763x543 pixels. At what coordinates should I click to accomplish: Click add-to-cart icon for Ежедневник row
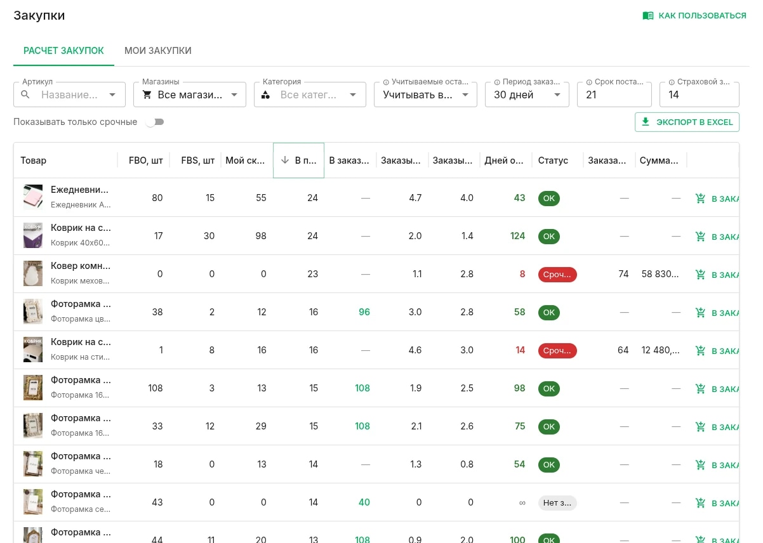[x=700, y=199]
